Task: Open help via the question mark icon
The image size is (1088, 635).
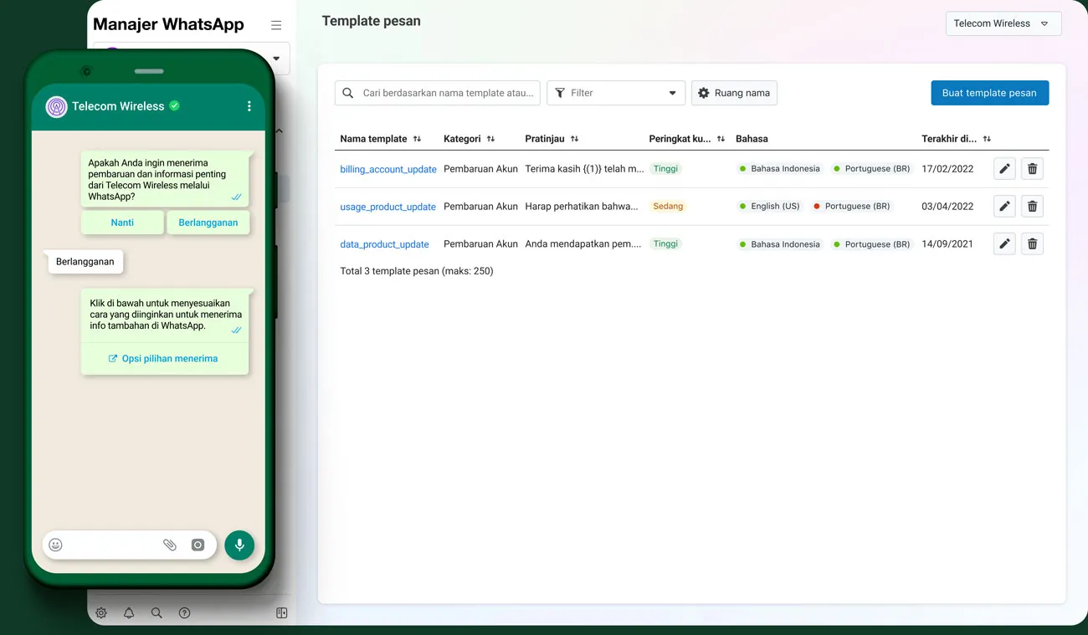Action: [x=184, y=612]
